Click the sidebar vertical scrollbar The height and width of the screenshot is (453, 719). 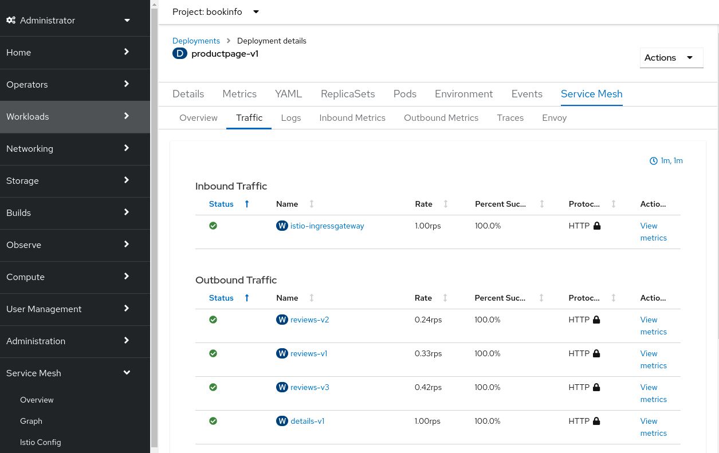[x=154, y=229]
